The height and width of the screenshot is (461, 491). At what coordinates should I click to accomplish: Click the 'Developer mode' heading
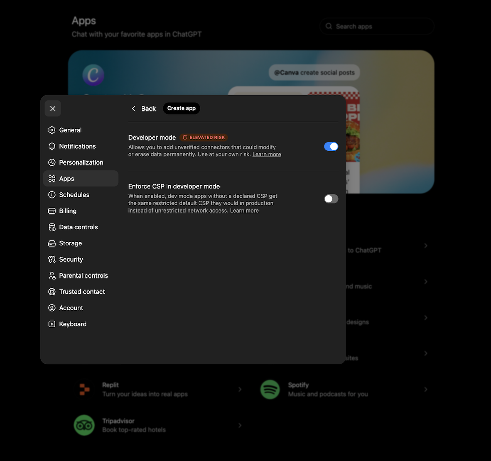click(x=152, y=137)
